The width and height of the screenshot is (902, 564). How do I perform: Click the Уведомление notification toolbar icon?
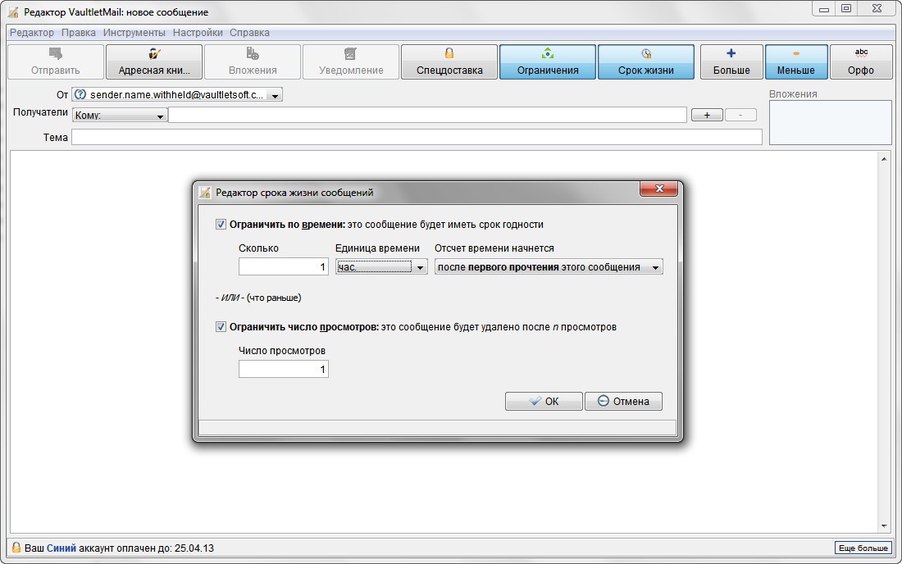[351, 61]
